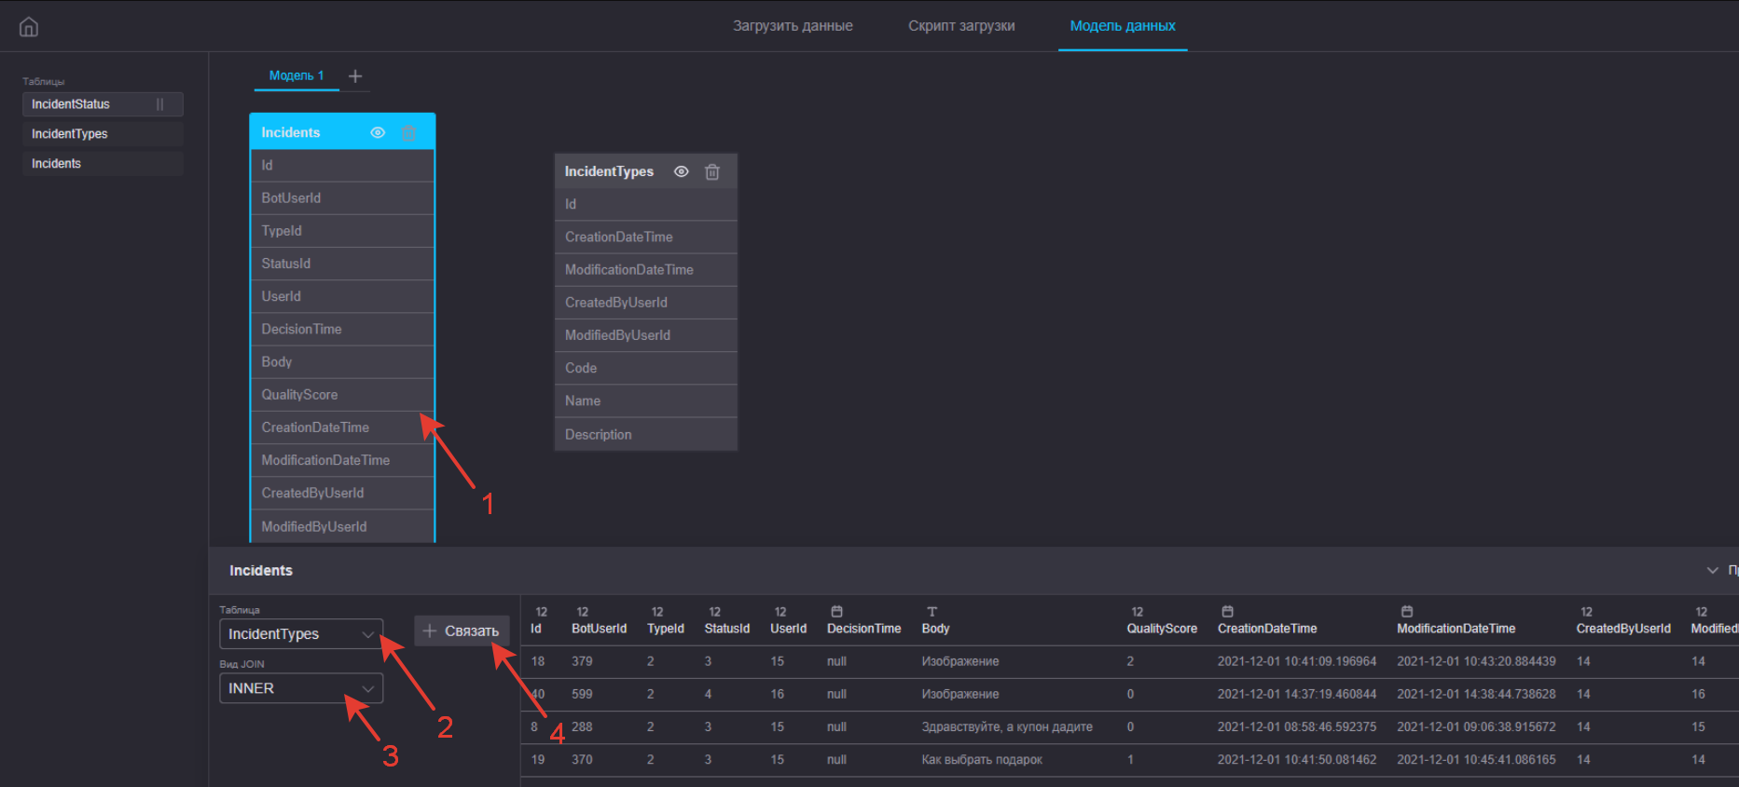Image resolution: width=1739 pixels, height=787 pixels.
Task: Go to home via the house icon
Action: 29,27
